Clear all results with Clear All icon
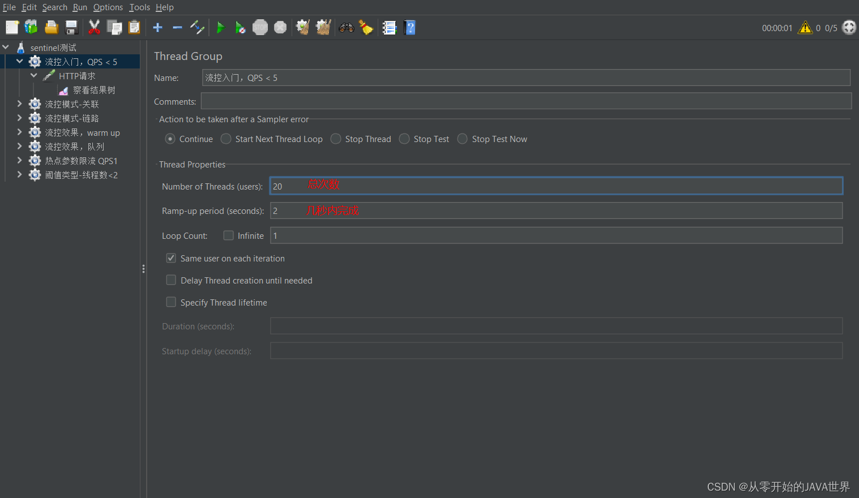This screenshot has width=859, height=498. (323, 27)
